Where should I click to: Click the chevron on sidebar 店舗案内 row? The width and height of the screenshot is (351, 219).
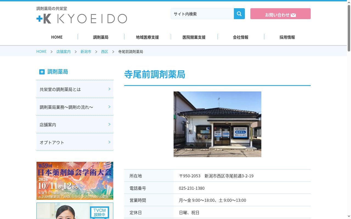(x=109, y=124)
